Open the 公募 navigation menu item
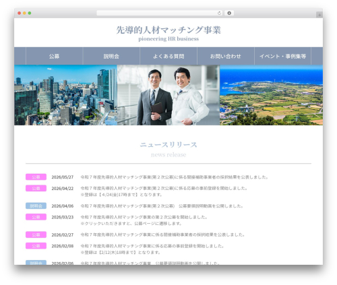 tap(54, 56)
